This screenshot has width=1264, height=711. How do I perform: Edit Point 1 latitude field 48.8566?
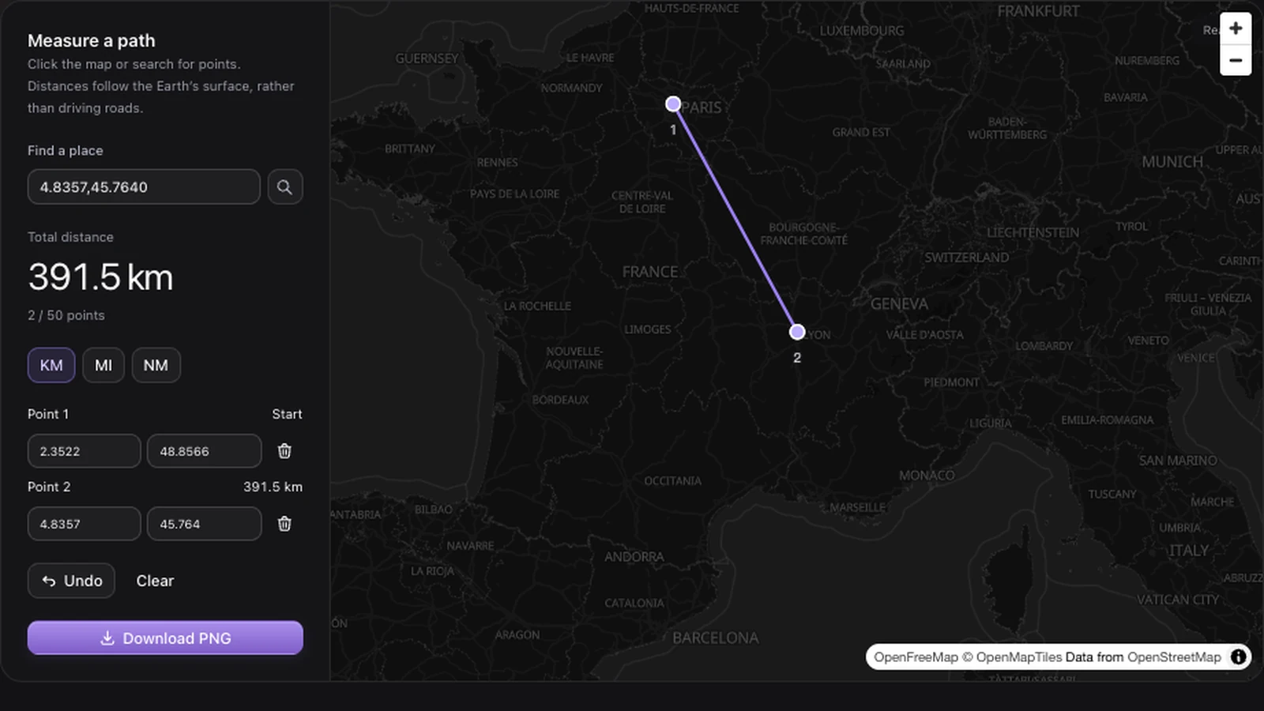tap(204, 451)
